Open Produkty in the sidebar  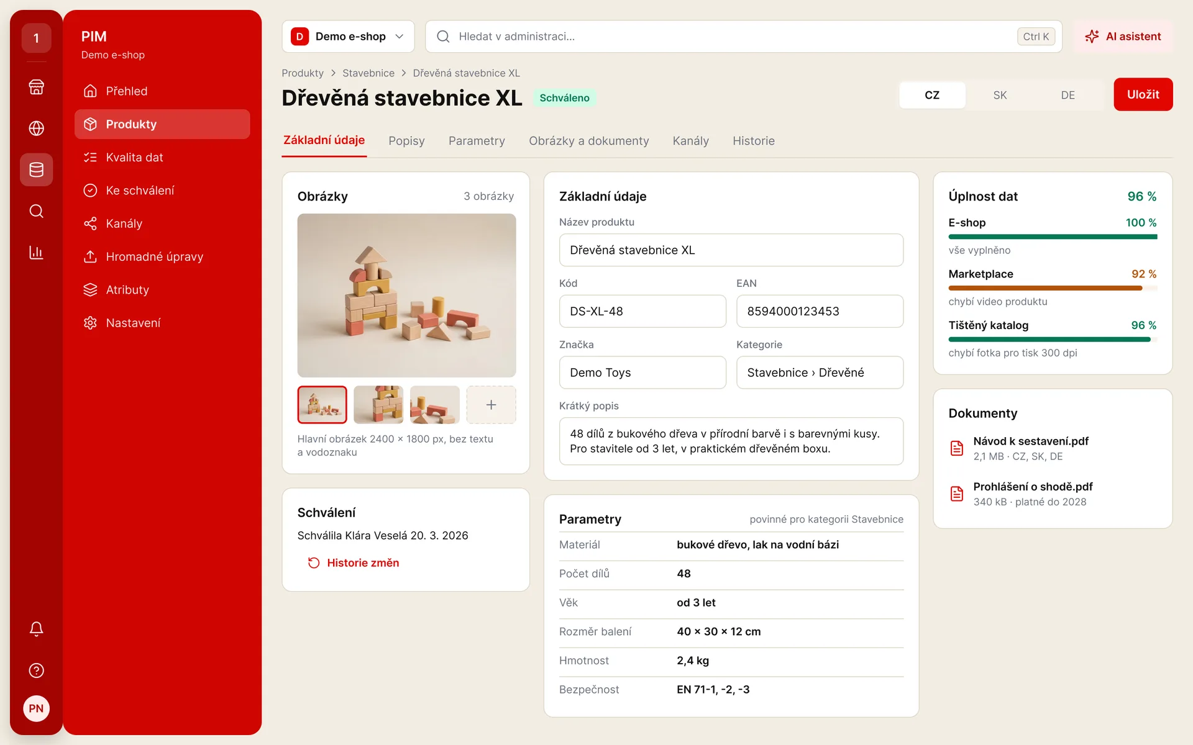(162, 124)
